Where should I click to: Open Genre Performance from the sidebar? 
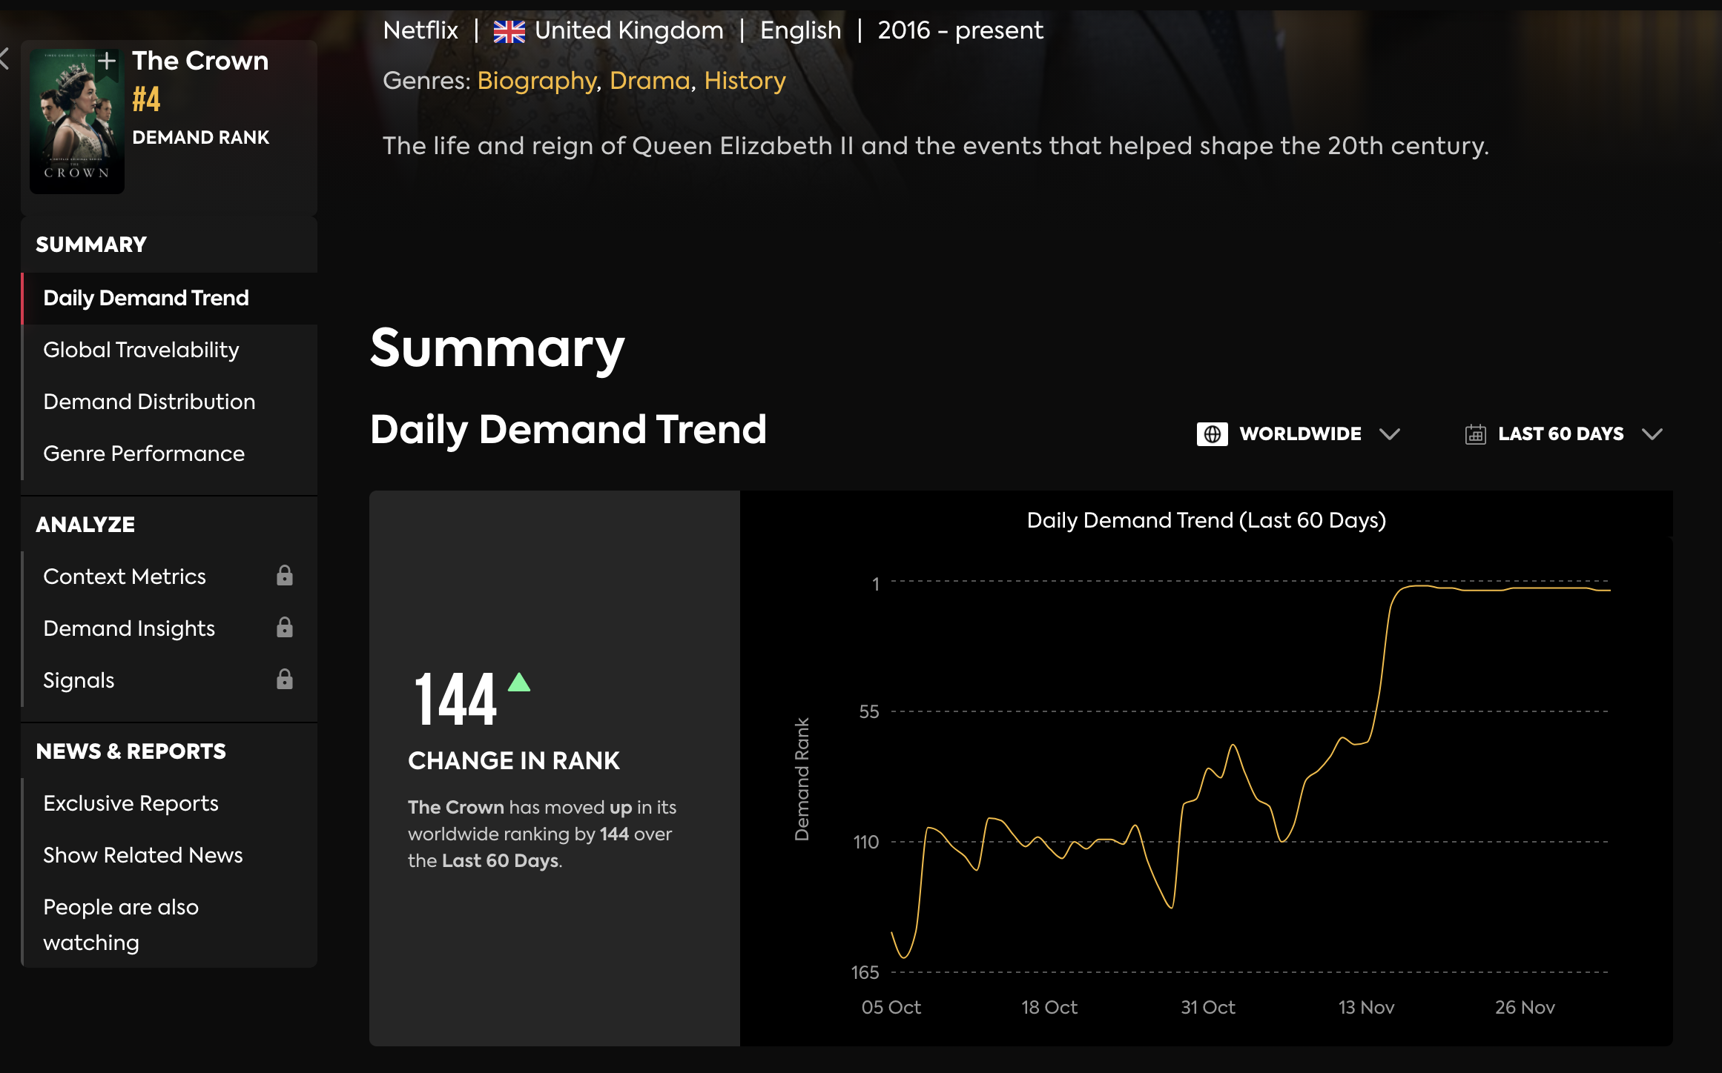tap(144, 454)
